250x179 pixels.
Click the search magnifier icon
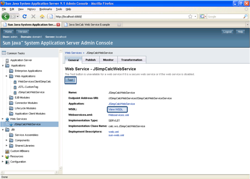pos(245,16)
